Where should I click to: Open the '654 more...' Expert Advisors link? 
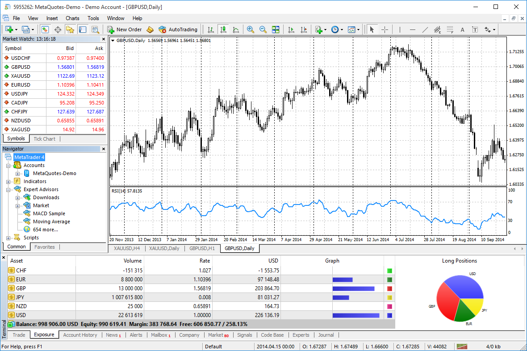click(x=45, y=230)
